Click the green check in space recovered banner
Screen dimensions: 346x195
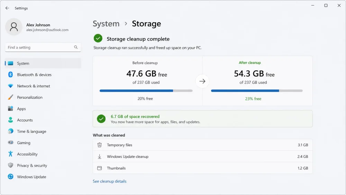(101, 119)
